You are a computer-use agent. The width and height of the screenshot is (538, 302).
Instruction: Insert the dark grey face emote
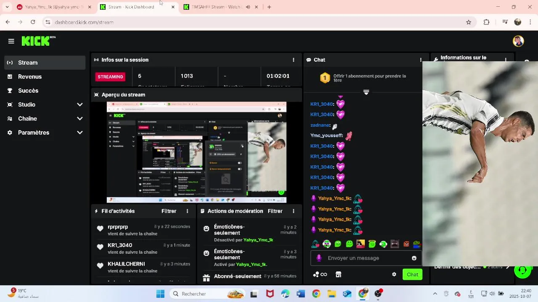394,244
